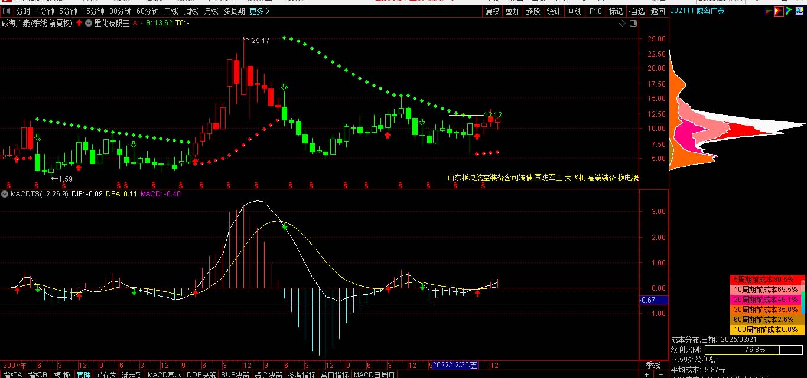Click the left panel toggle icon beside 分时
The image size is (807, 378).
[x=7, y=11]
